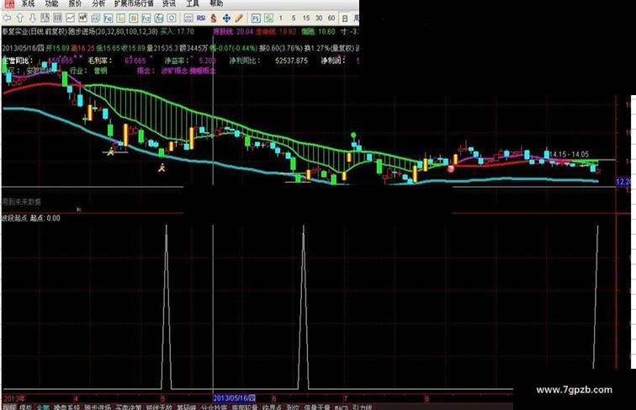Viewport: 636px width, 410px height.
Task: Click the green icon right of FS
Action: (x=268, y=18)
